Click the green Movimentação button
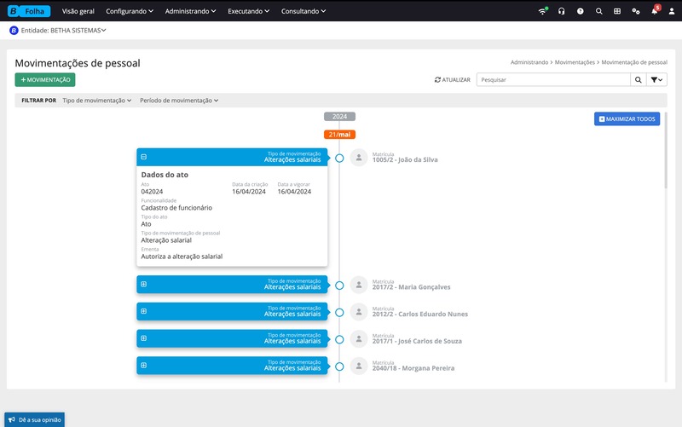682x427 pixels. point(45,79)
